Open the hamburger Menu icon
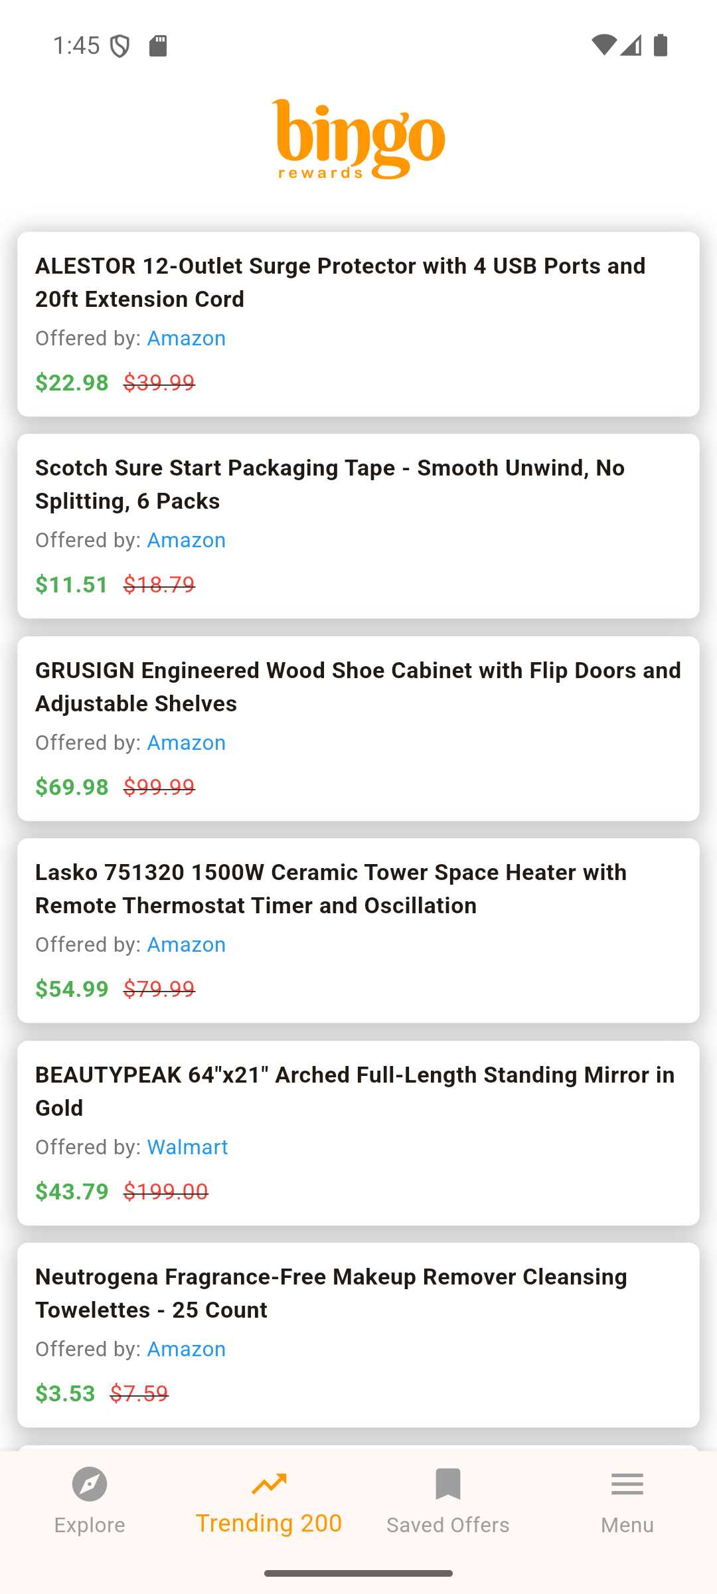Screen dimensions: 717x1594 [x=627, y=1484]
